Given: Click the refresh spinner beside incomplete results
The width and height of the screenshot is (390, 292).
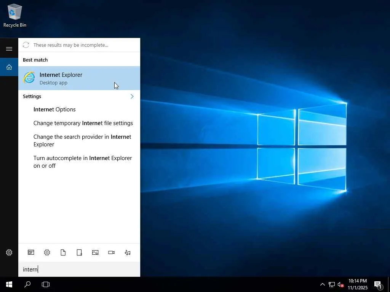Looking at the screenshot, I should [26, 45].
